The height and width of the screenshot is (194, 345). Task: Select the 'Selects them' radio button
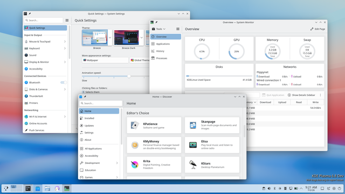click(x=84, y=92)
